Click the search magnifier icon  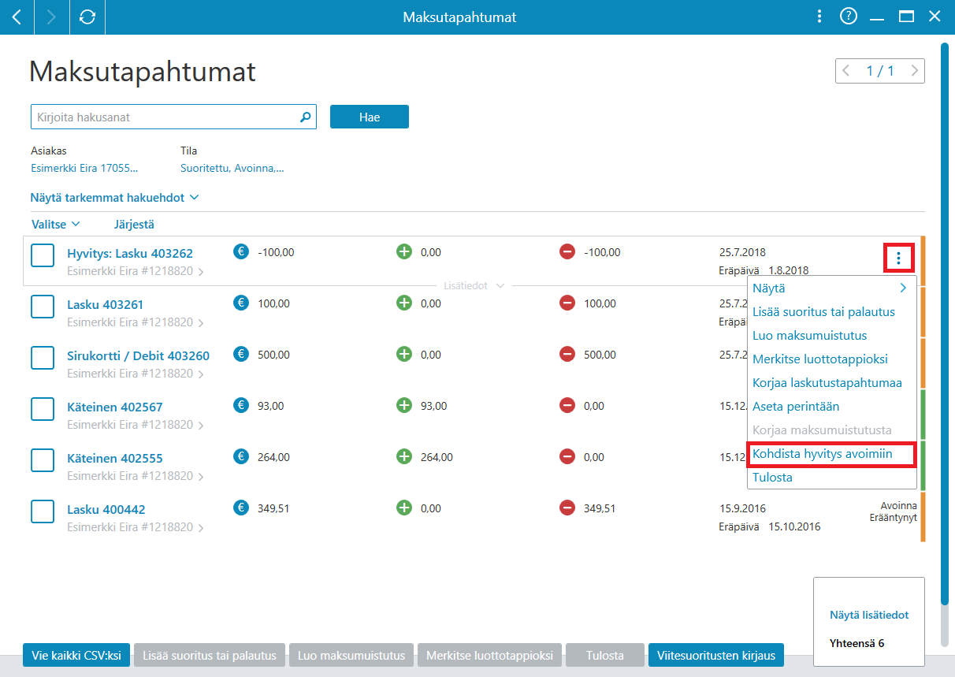tap(306, 117)
